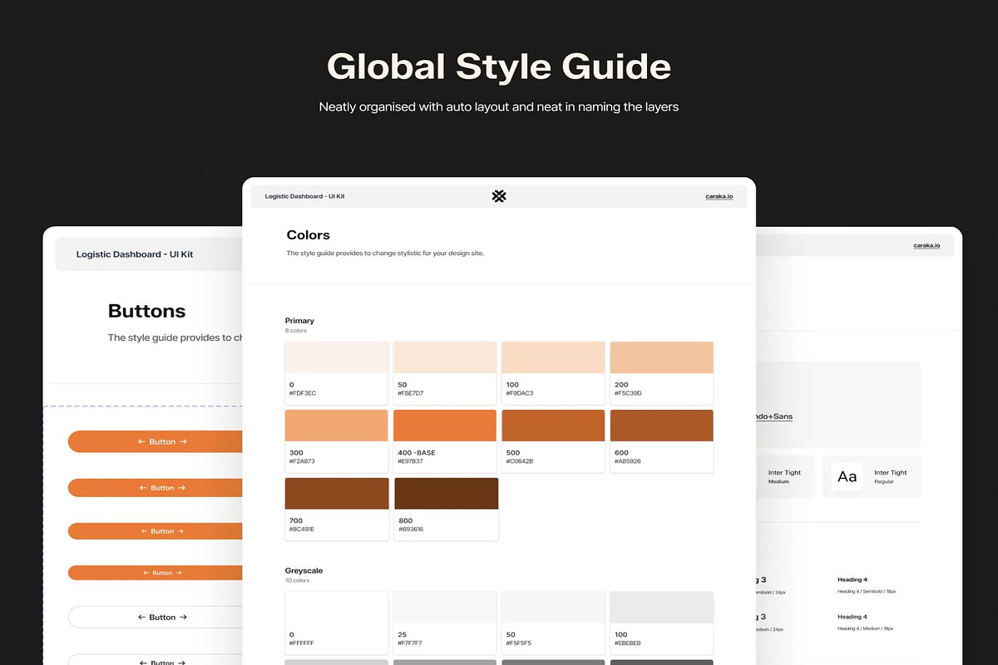Select the Primary 100 swatch #F9DAC3
Image resolution: width=998 pixels, height=665 pixels.
point(553,372)
